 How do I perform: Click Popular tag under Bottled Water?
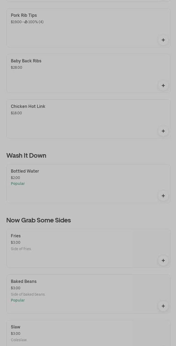click(18, 184)
